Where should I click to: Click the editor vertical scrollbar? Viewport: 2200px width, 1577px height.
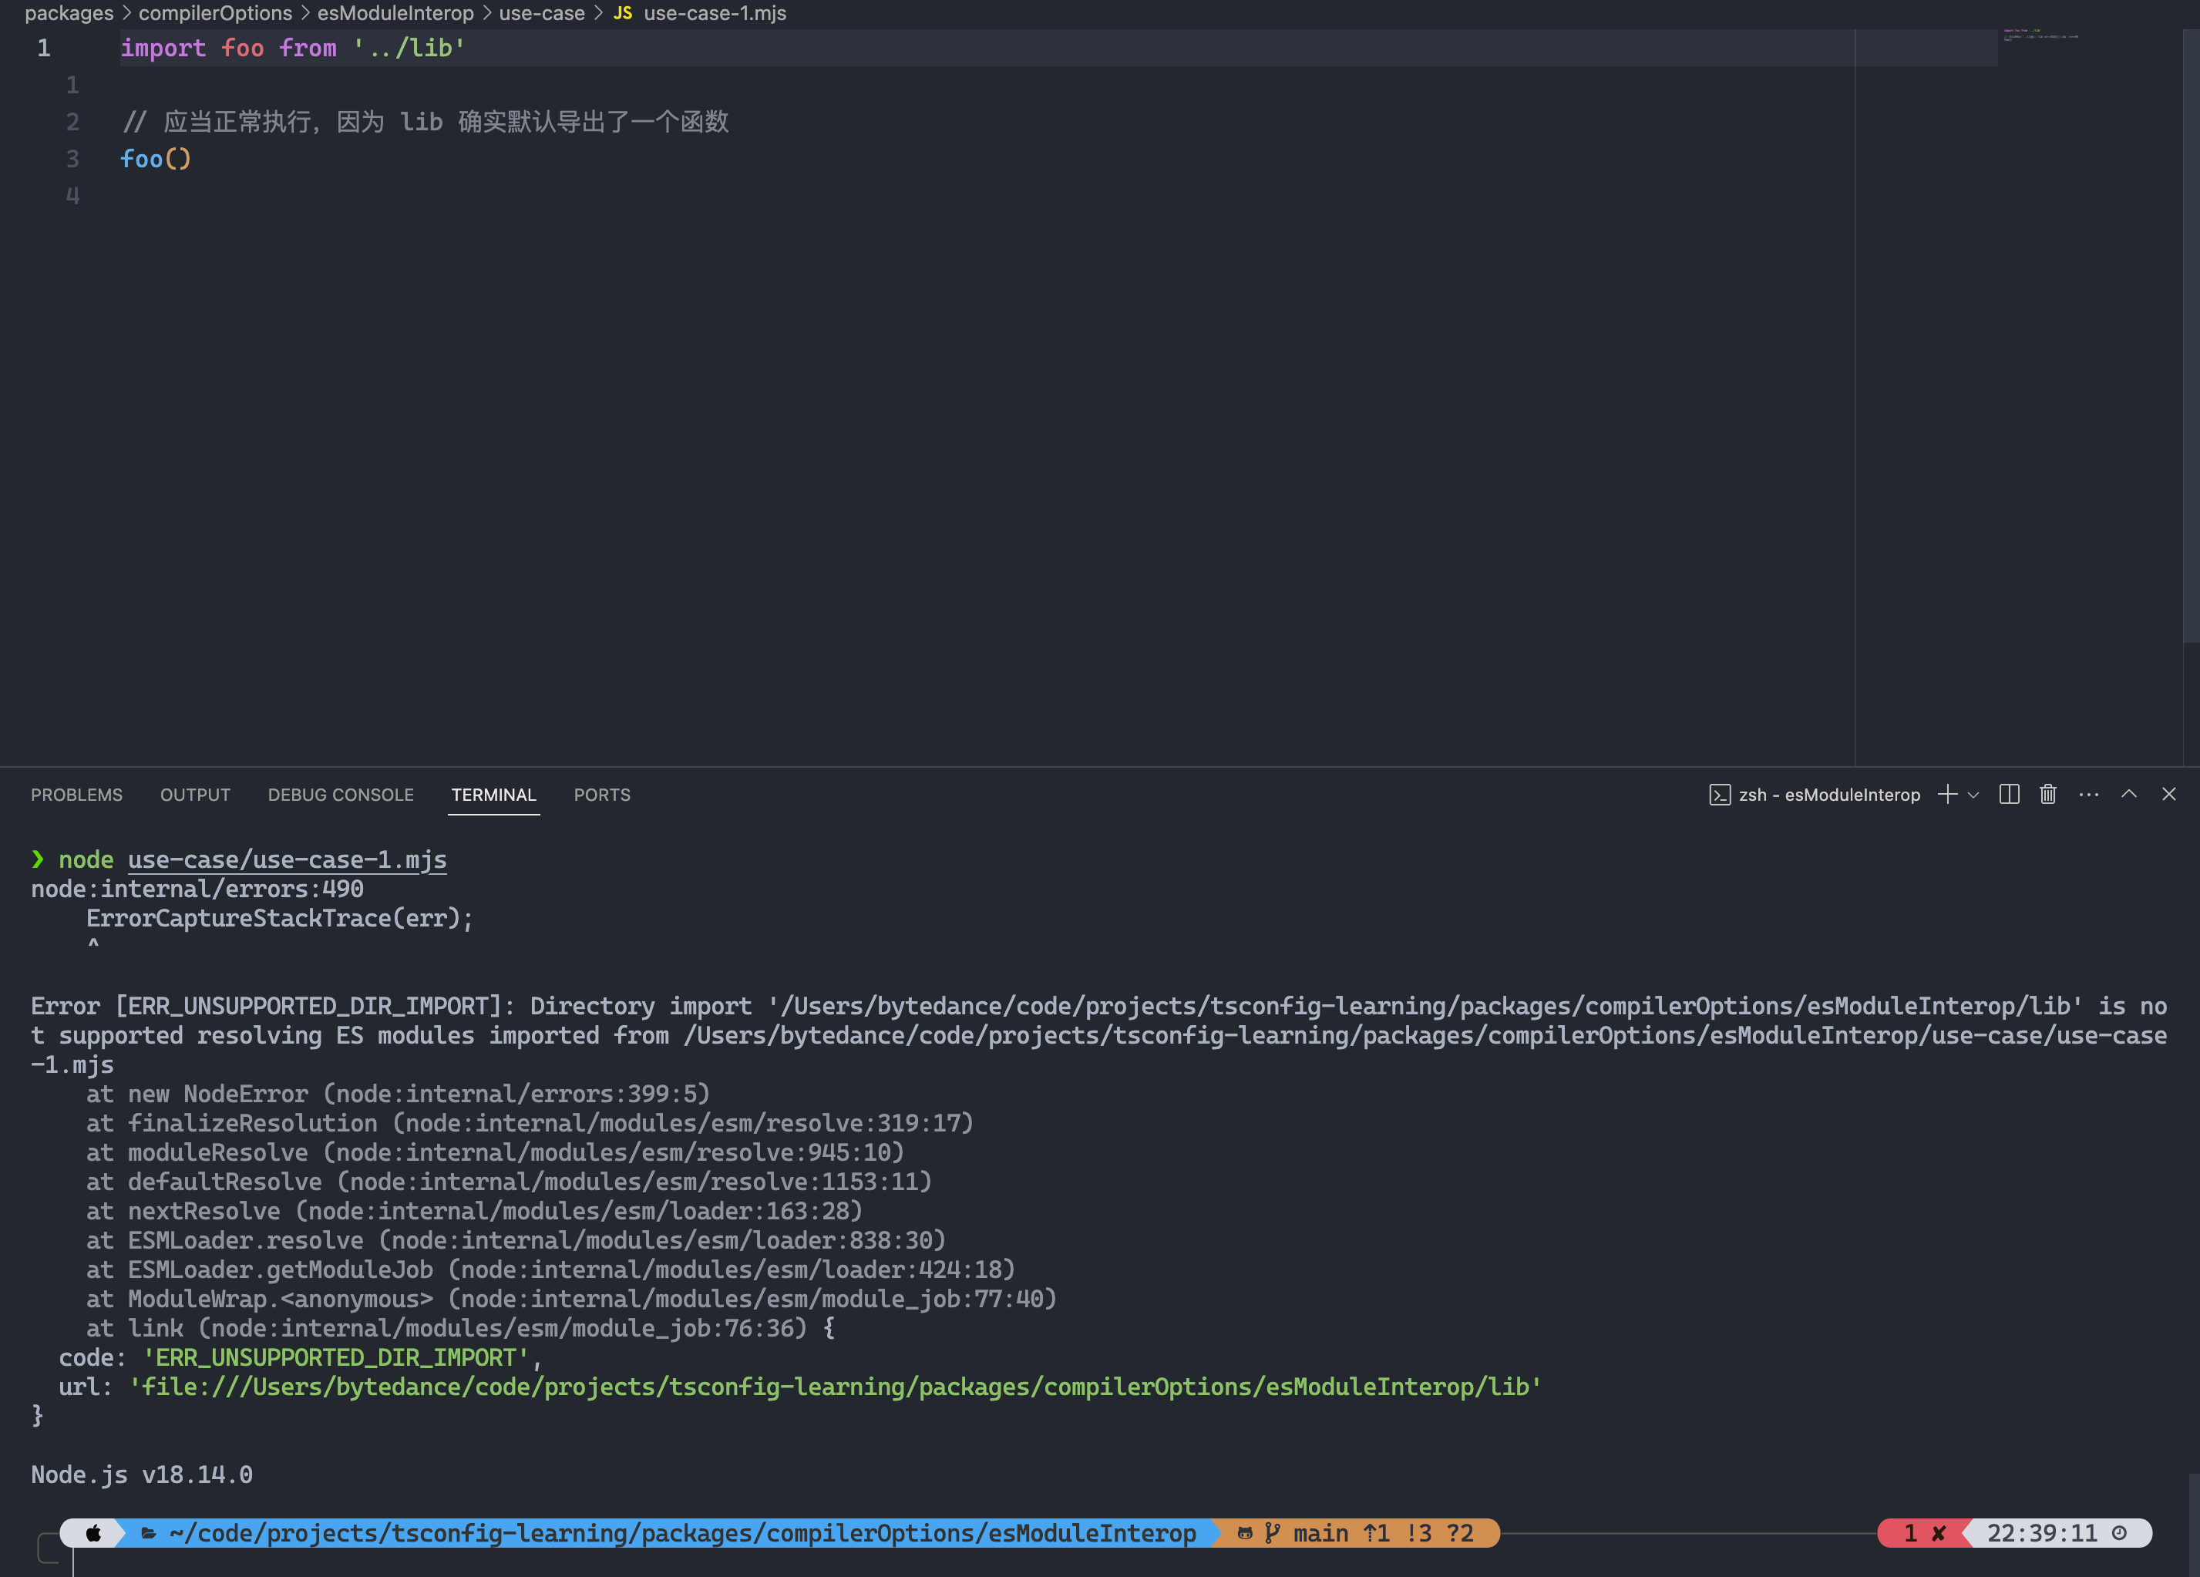pyautogui.click(x=2190, y=335)
